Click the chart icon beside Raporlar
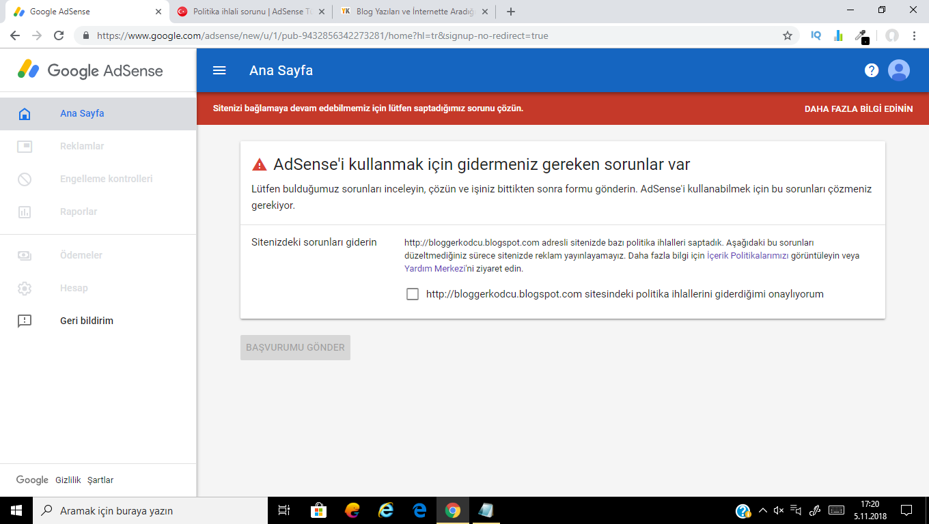The image size is (929, 524). click(x=25, y=212)
